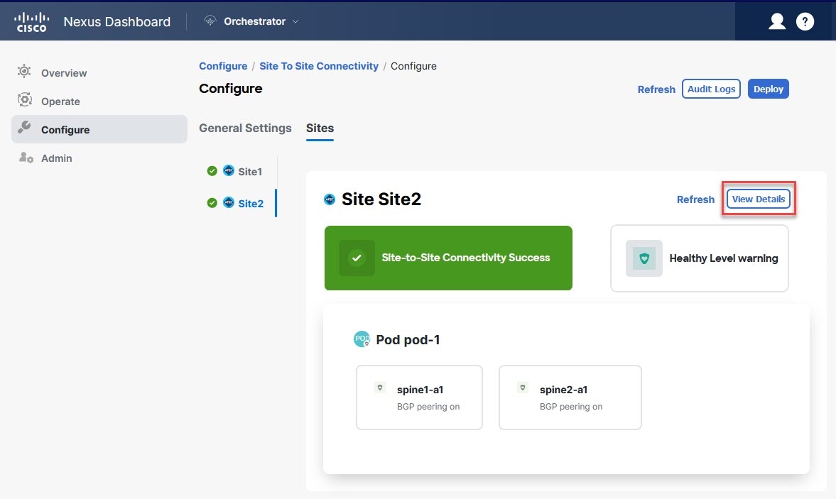Click checkmark icon in the success banner
This screenshot has width=836, height=499.
357,258
